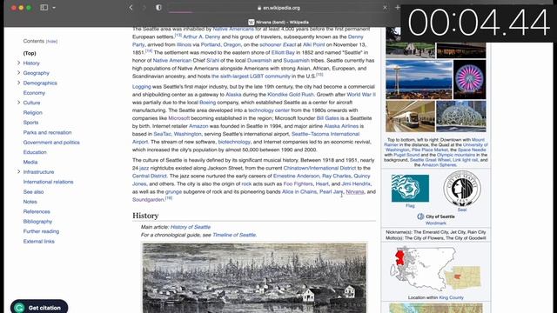The height and width of the screenshot is (313, 557).
Task: Go to Media in contents
Action: [x=30, y=162]
